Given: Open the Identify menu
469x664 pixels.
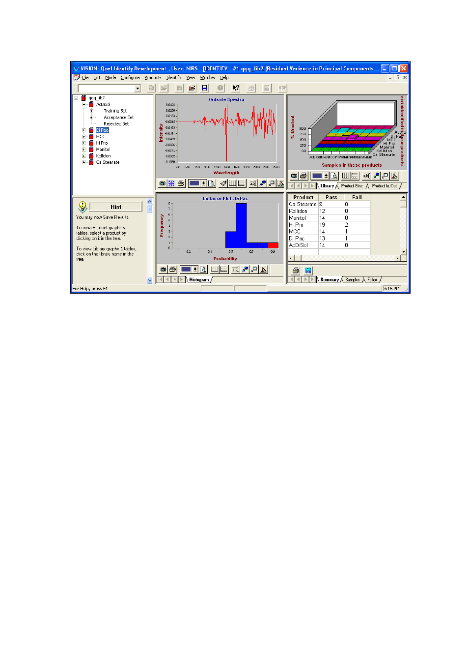Looking at the screenshot, I should click(x=173, y=77).
